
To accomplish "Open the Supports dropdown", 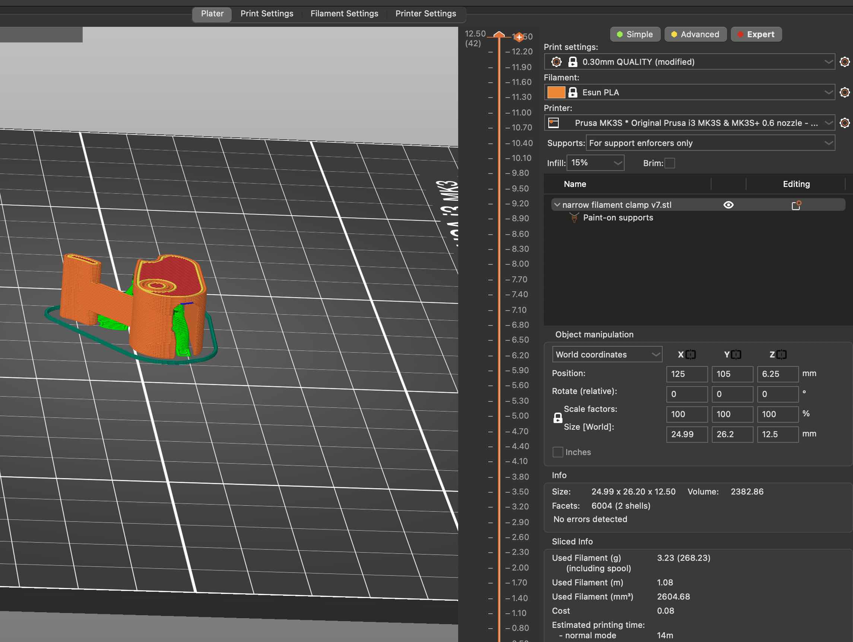I will (710, 143).
